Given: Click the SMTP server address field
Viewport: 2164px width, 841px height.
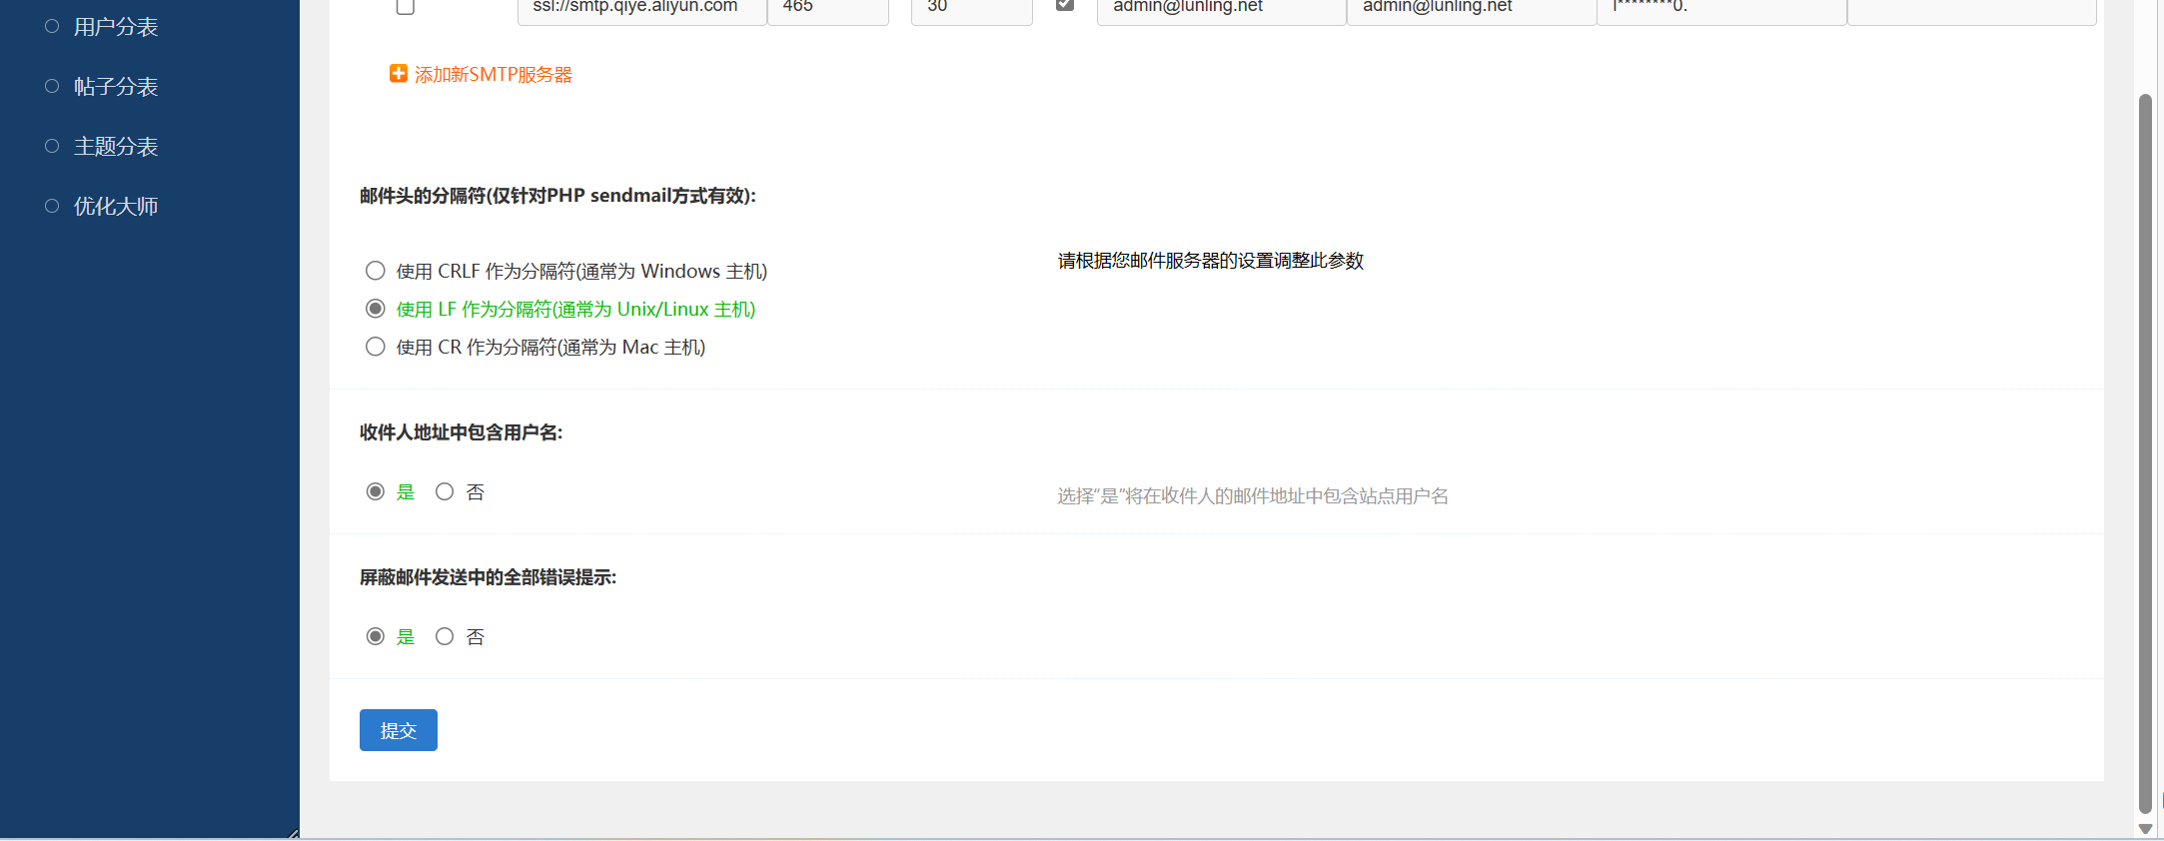Looking at the screenshot, I should [641, 9].
